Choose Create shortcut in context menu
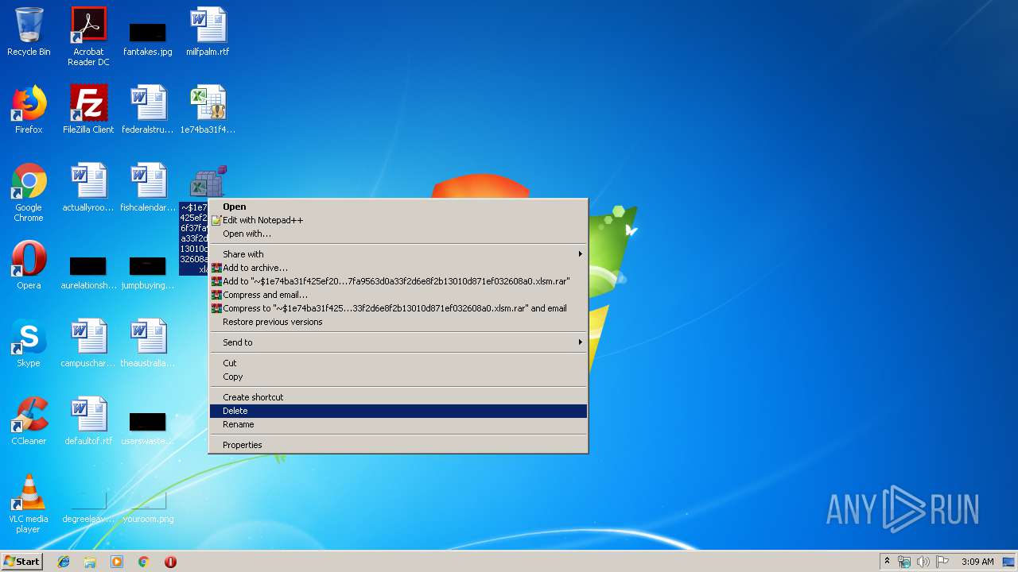The height and width of the screenshot is (572, 1018). [x=398, y=397]
